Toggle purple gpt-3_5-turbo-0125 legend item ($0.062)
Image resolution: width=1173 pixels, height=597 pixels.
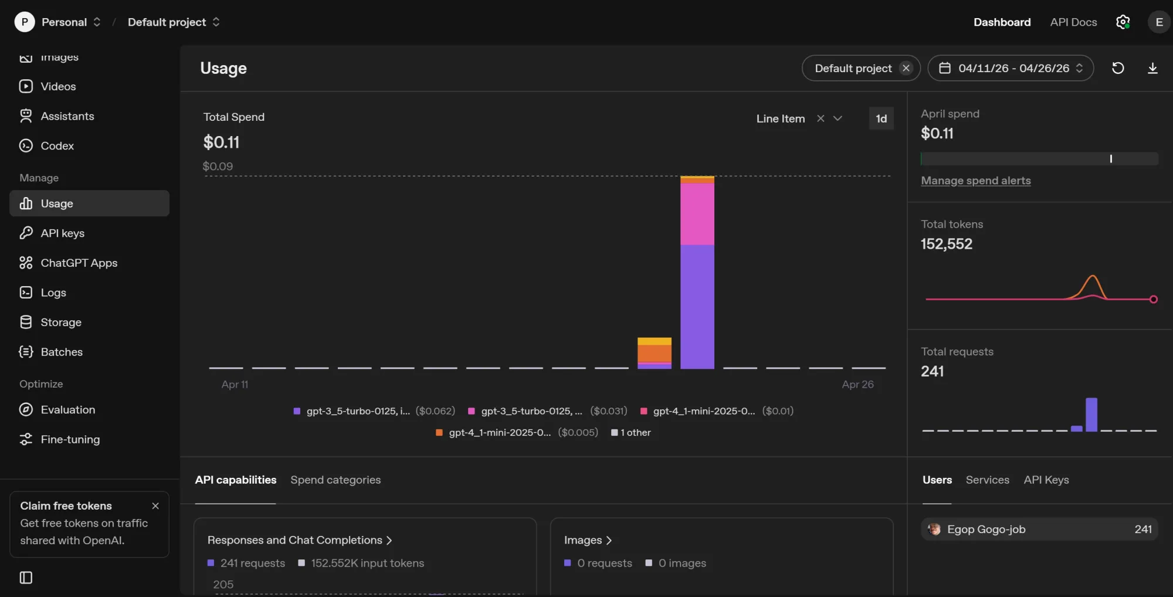tap(374, 411)
